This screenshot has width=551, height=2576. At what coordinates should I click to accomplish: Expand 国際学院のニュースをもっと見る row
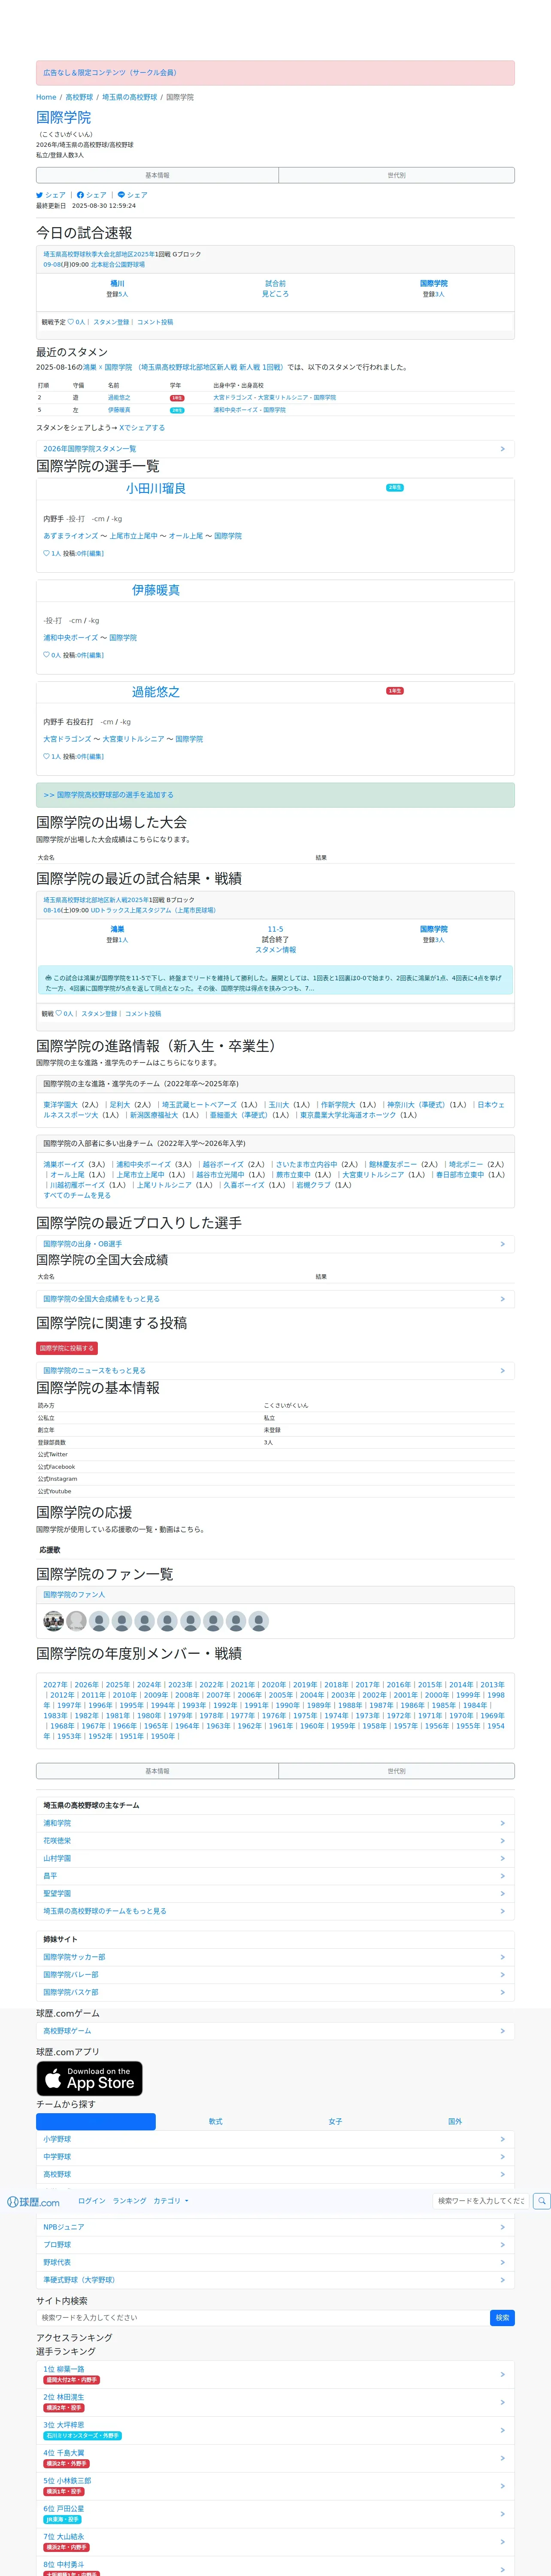click(x=275, y=1371)
